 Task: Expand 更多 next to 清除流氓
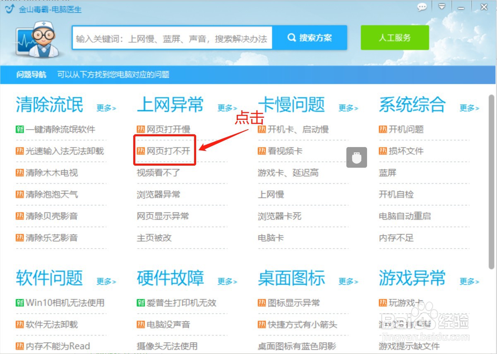107,108
